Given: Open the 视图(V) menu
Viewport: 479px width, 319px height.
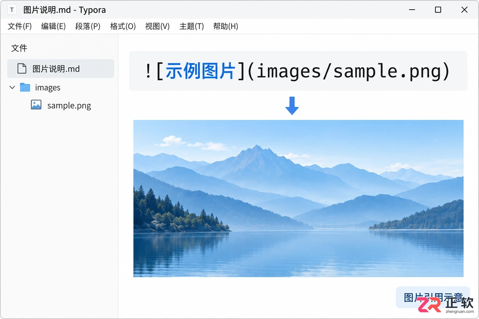Looking at the screenshot, I should (x=157, y=26).
